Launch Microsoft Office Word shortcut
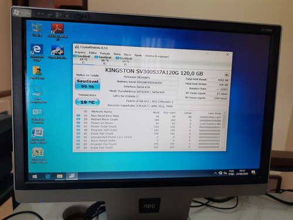Screen dimensions: 293x220 coord(38,136)
